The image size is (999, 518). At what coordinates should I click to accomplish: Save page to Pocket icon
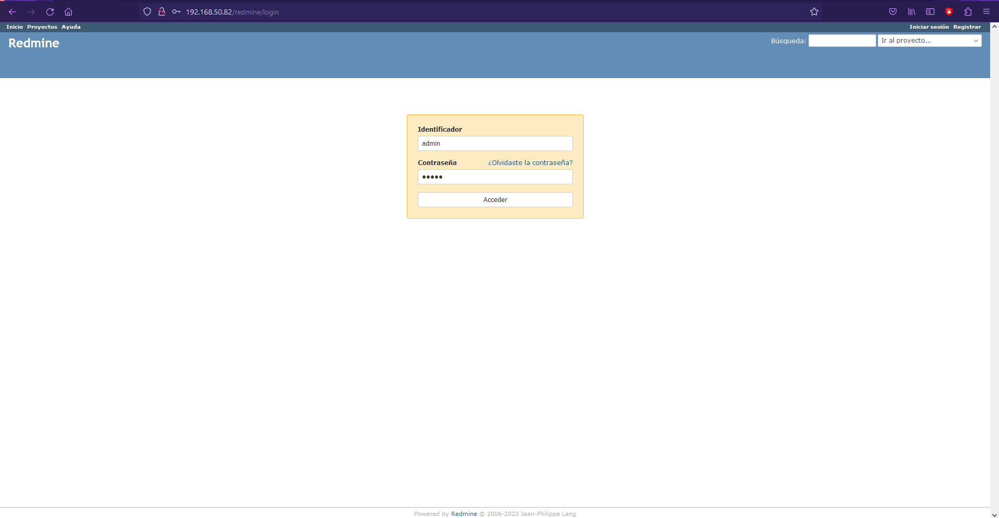(893, 11)
